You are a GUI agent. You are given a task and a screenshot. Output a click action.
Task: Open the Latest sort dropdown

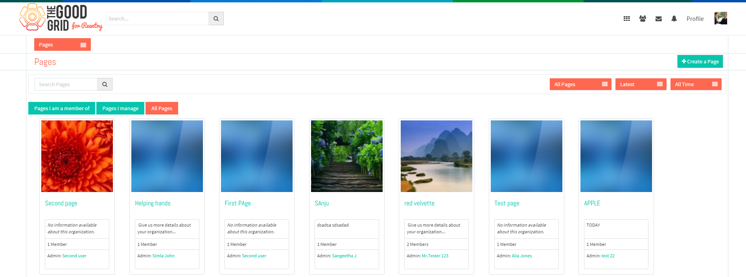point(641,84)
